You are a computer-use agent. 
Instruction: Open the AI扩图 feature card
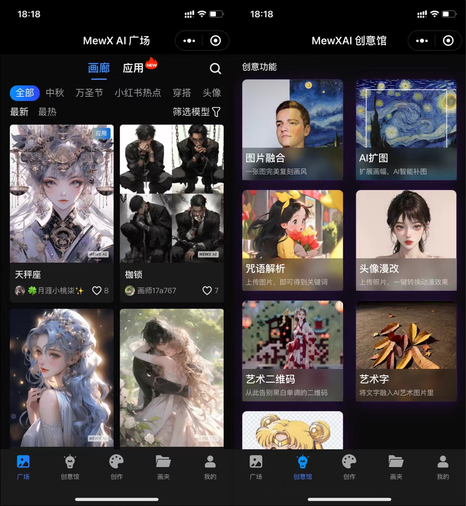[406, 129]
